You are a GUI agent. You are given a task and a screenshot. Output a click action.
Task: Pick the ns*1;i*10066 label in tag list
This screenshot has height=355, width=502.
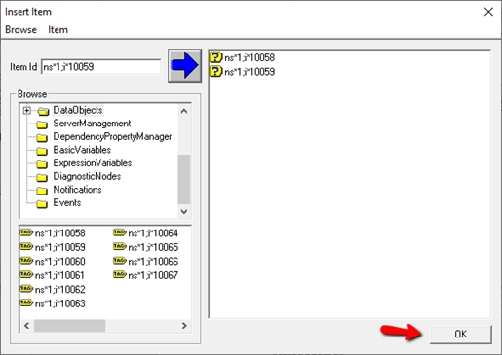pos(153,262)
